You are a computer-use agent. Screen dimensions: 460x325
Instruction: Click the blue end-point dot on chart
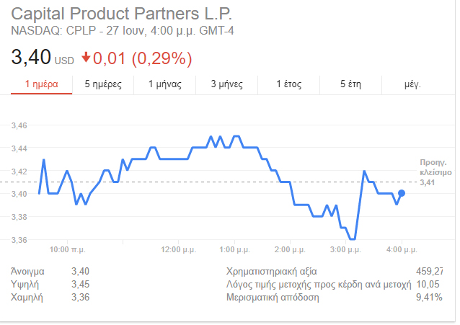(402, 193)
